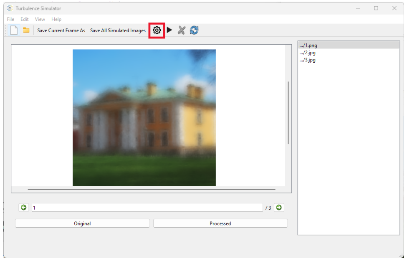
Task: Click the blue refresh icon
Action: 194,30
